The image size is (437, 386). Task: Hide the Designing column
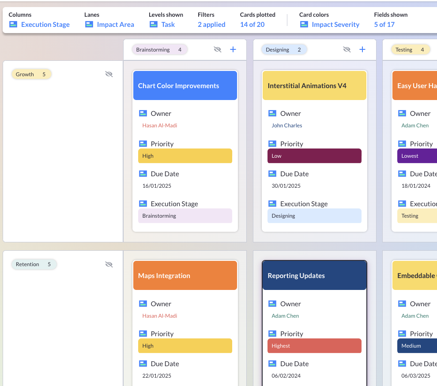click(x=347, y=49)
